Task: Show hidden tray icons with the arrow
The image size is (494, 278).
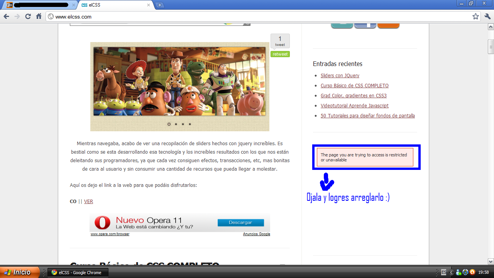Action: coord(451,272)
